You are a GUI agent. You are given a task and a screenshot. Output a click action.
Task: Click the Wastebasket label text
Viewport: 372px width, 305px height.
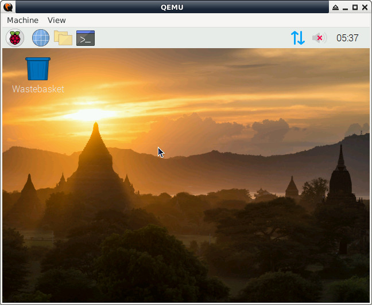tap(38, 89)
